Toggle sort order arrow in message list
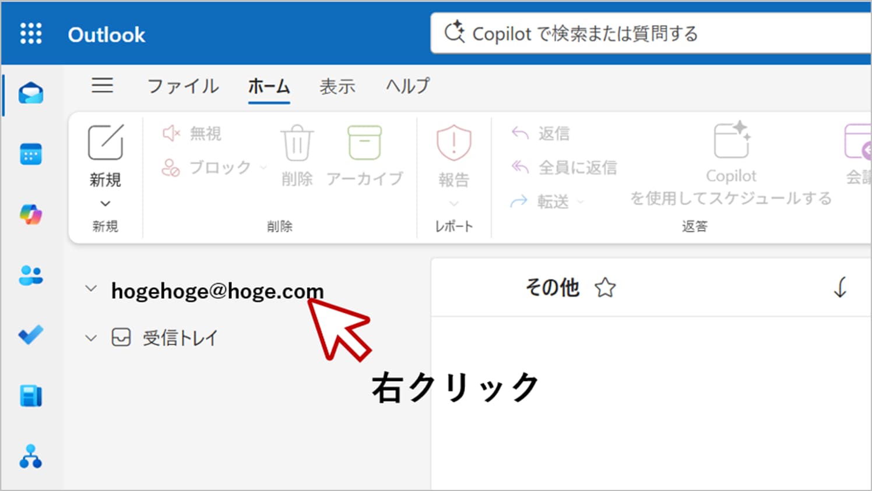Screen dimensions: 872x491 tap(840, 287)
